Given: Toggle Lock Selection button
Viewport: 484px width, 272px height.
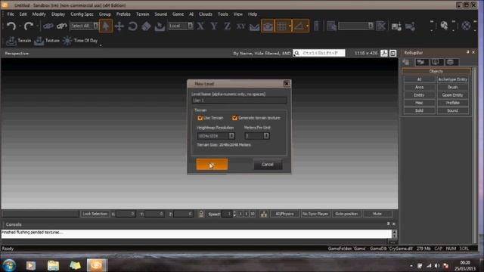Looking at the screenshot, I should click(x=95, y=214).
